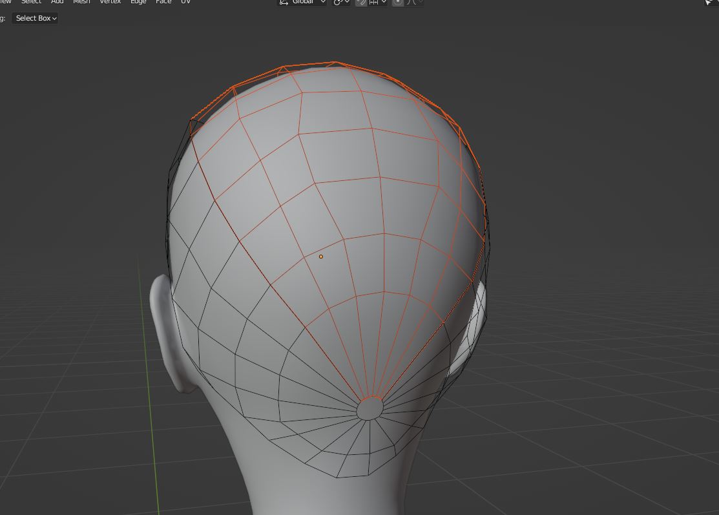Open the Face menu

point(163,2)
